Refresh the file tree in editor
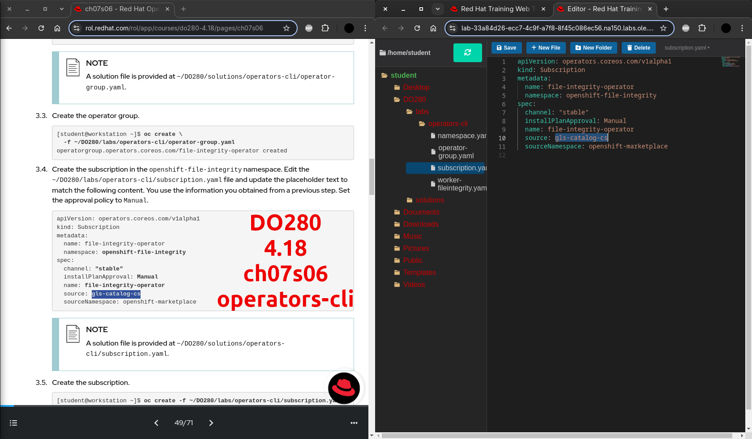Screen dimensions: 752x439 click(468, 53)
